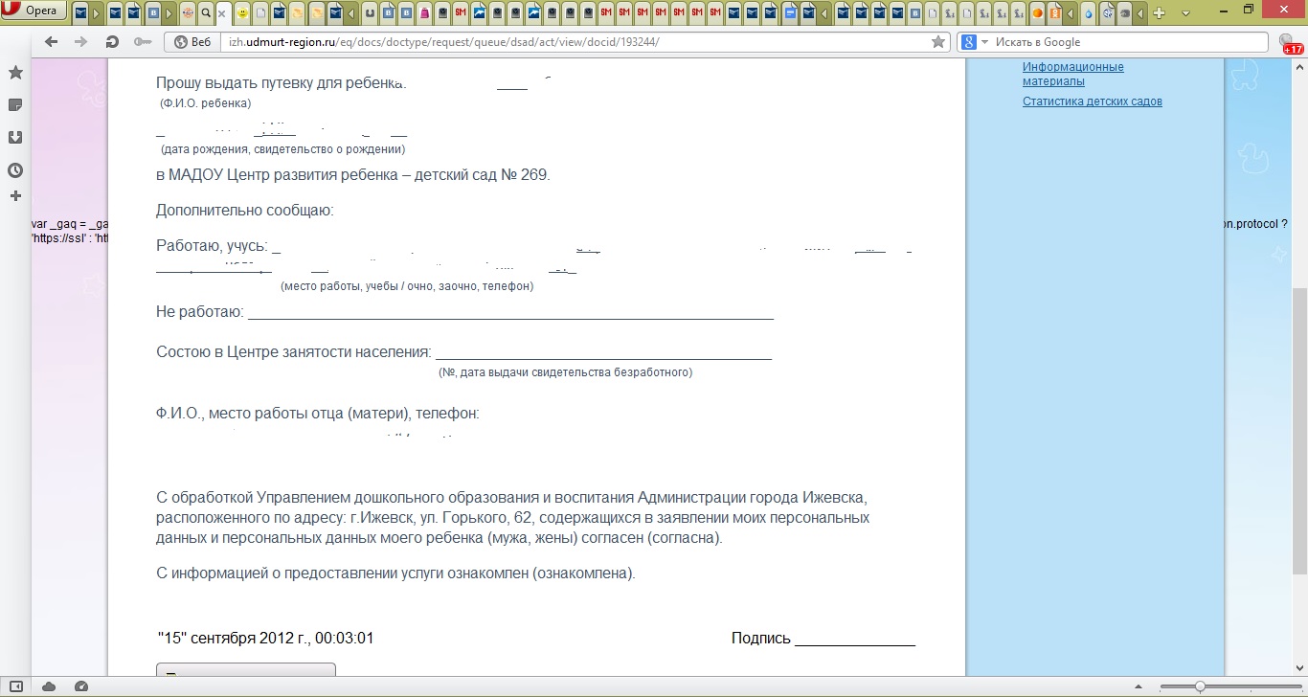Click the scrollbar up arrow

coord(1299,65)
